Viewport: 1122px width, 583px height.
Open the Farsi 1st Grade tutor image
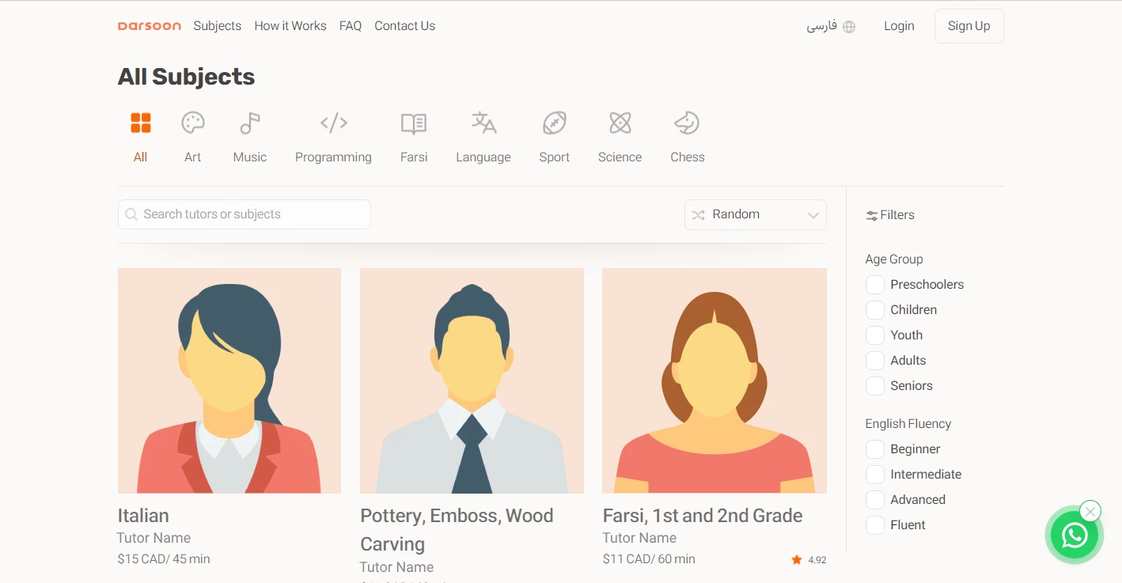click(x=715, y=380)
